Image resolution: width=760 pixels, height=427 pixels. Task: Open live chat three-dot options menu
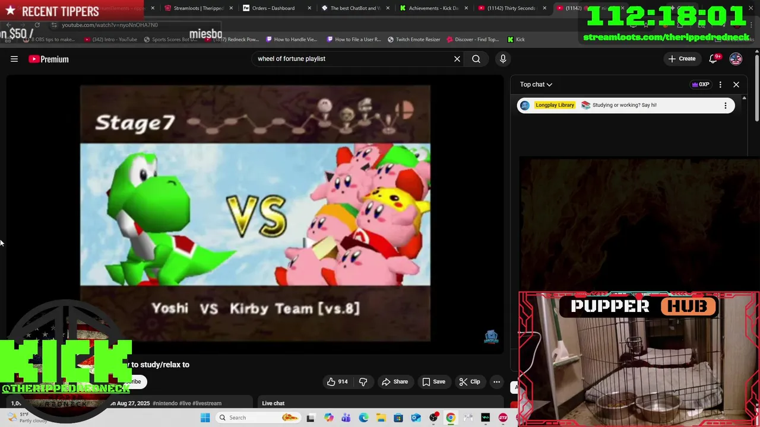point(720,84)
